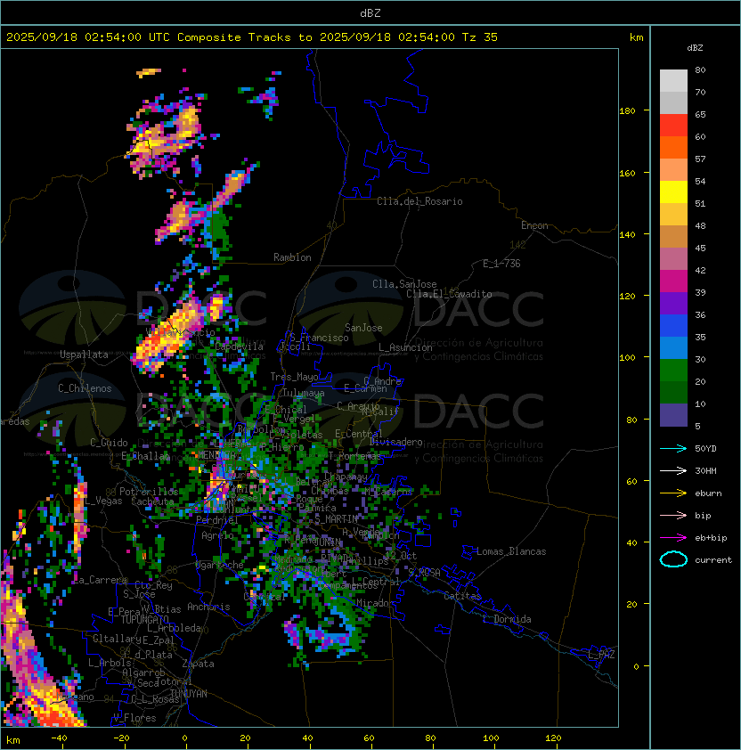The width and height of the screenshot is (741, 750).
Task: Click the 'Clla.El_Cavadito' map label
Action: [x=449, y=294]
